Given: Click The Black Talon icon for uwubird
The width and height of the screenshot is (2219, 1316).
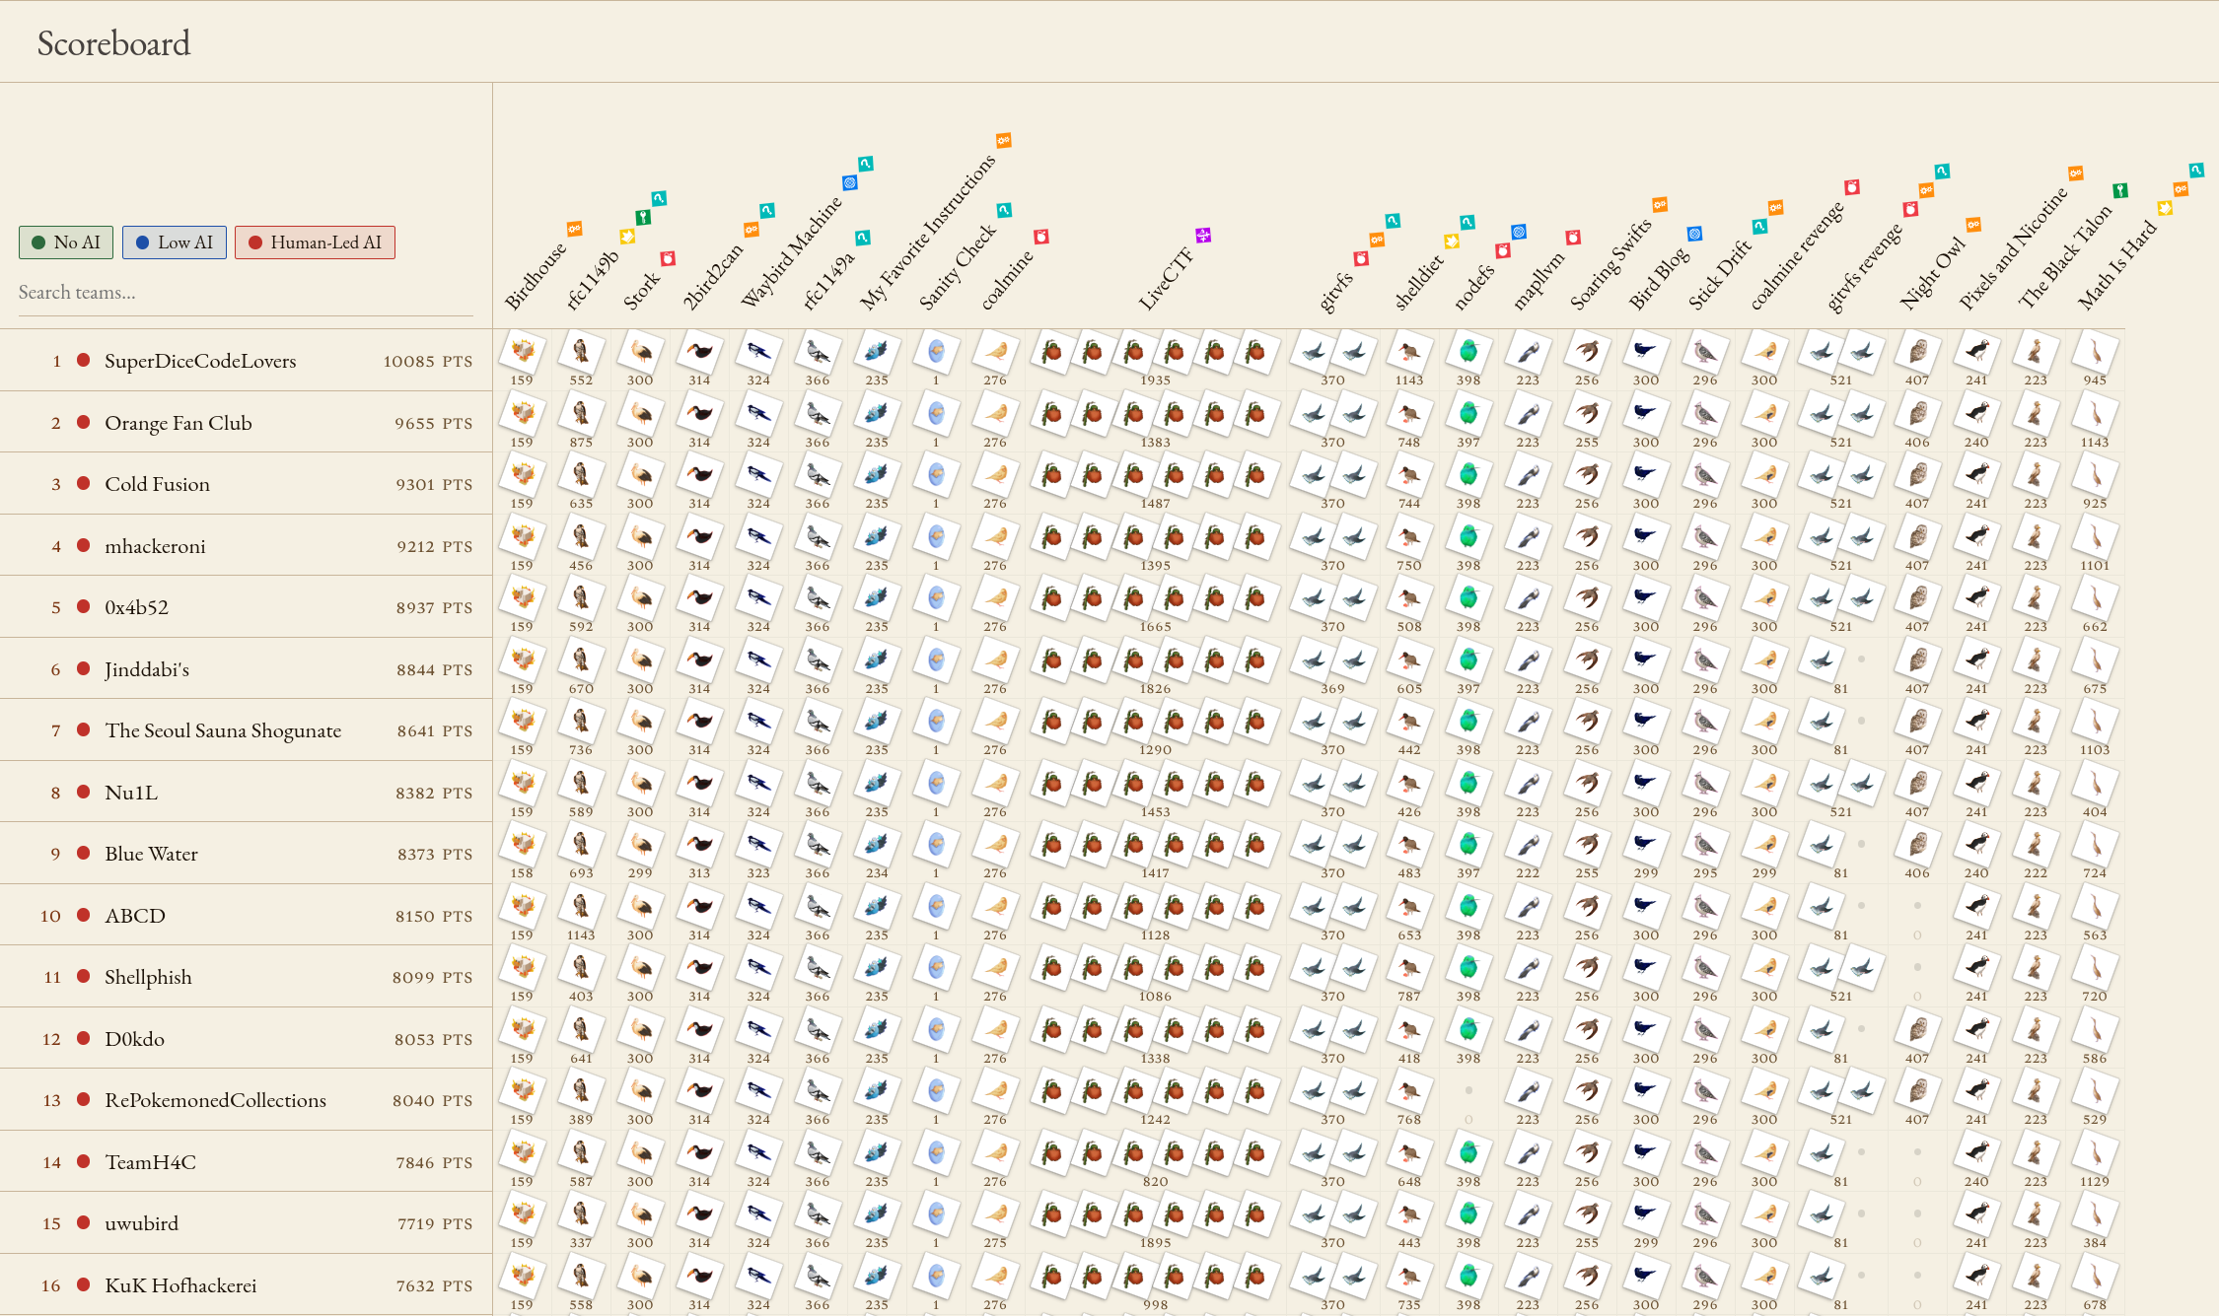Looking at the screenshot, I should point(2036,1214).
